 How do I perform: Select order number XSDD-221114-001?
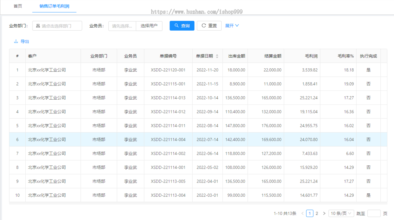click(168, 167)
